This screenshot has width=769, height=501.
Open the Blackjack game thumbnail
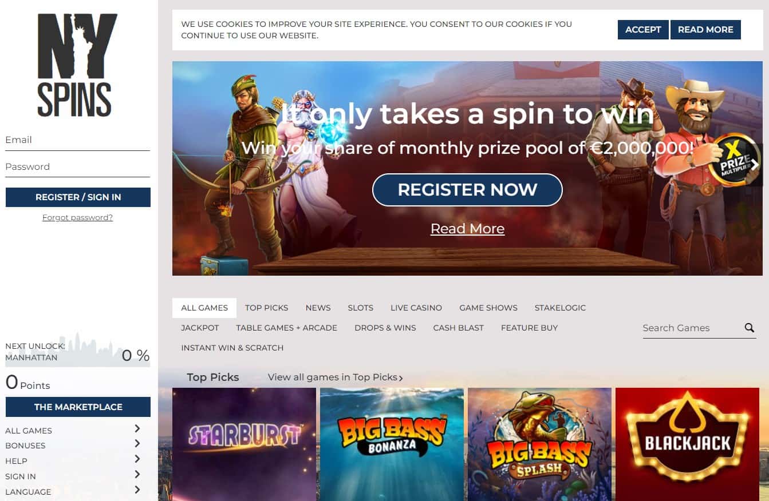click(x=687, y=444)
